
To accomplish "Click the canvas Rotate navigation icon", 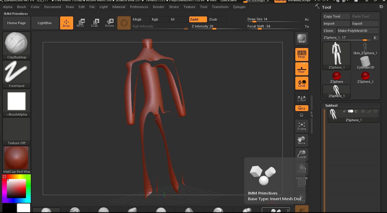I will 302,169.
